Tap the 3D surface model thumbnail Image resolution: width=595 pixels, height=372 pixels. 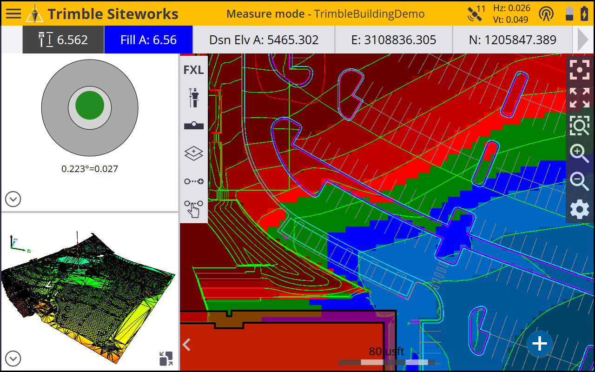tap(88, 298)
